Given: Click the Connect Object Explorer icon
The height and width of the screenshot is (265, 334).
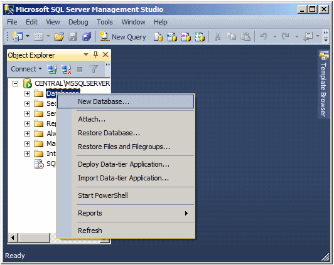Looking at the screenshot, I should tap(52, 69).
